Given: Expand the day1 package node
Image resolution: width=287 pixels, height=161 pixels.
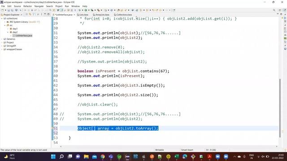Looking at the screenshot, I should click(x=8, y=29).
